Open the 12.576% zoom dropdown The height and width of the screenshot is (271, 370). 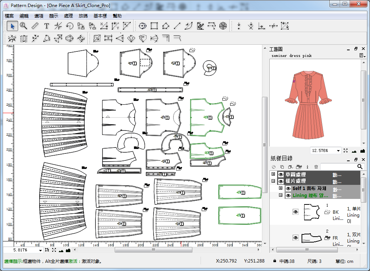(x=338, y=150)
